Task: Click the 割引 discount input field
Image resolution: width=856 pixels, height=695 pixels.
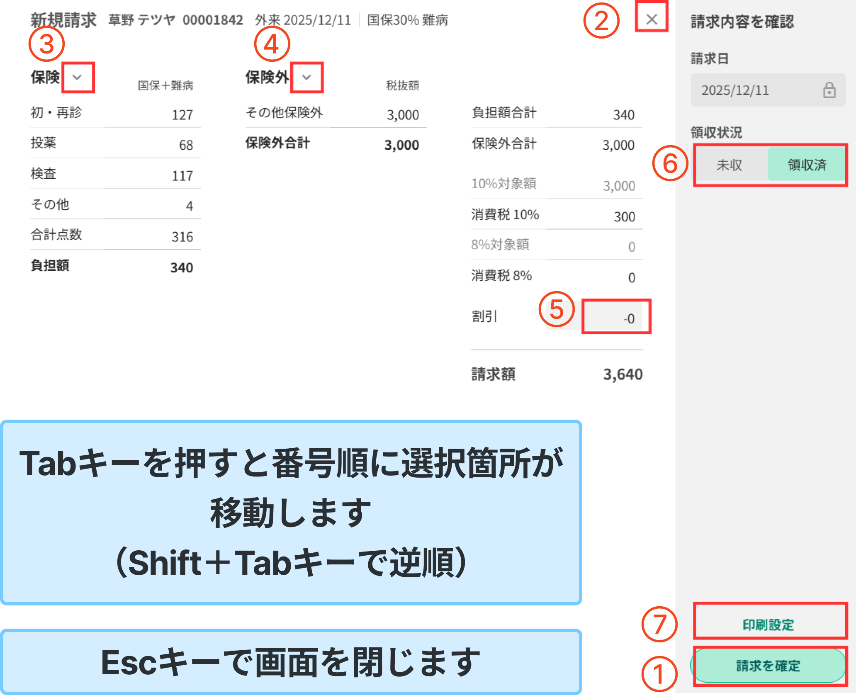Action: click(613, 318)
